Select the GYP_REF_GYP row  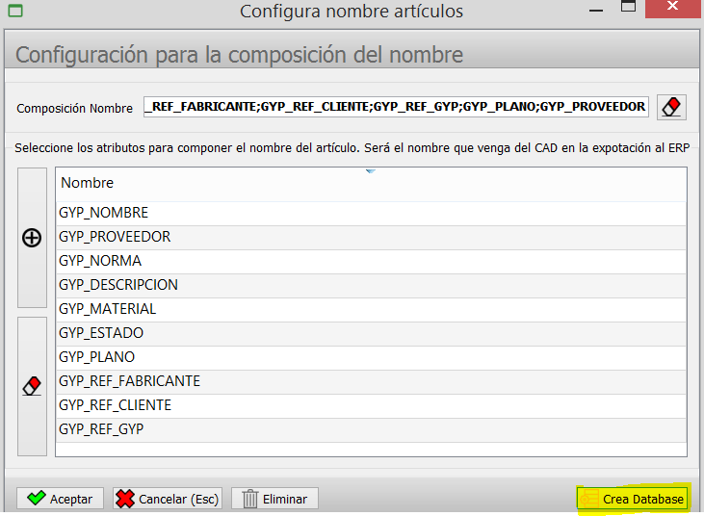tap(371, 429)
